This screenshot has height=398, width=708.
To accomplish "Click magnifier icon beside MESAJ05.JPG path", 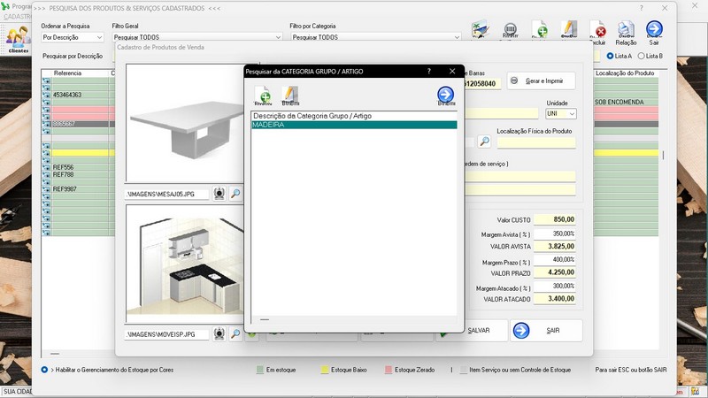I will pyautogui.click(x=235, y=194).
